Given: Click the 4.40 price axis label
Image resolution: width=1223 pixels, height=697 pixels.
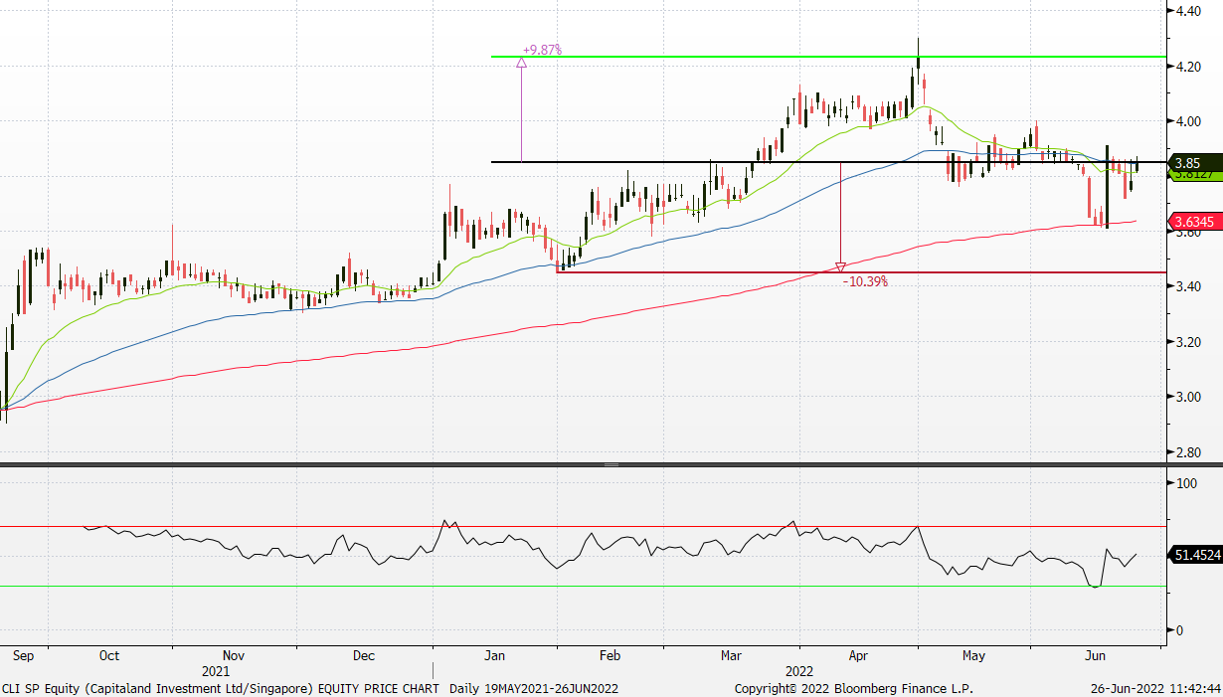Looking at the screenshot, I should [x=1187, y=11].
